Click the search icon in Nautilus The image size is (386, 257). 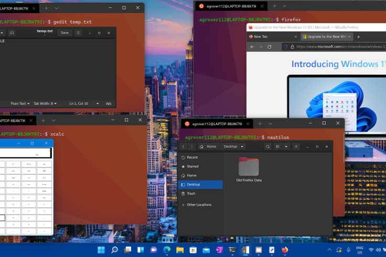(x=267, y=147)
